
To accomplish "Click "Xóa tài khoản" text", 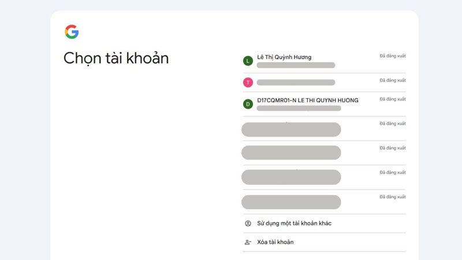I will (275, 242).
